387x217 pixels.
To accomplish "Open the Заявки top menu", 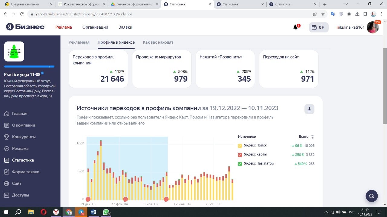I will tap(125, 27).
